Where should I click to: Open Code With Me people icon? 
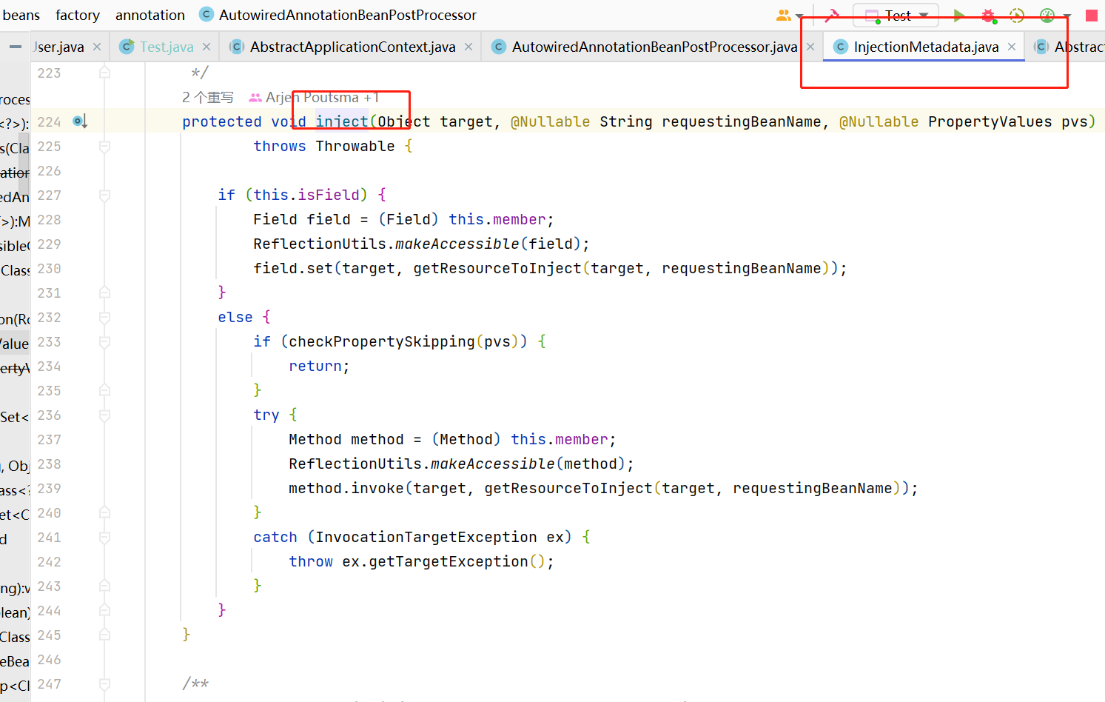(784, 15)
